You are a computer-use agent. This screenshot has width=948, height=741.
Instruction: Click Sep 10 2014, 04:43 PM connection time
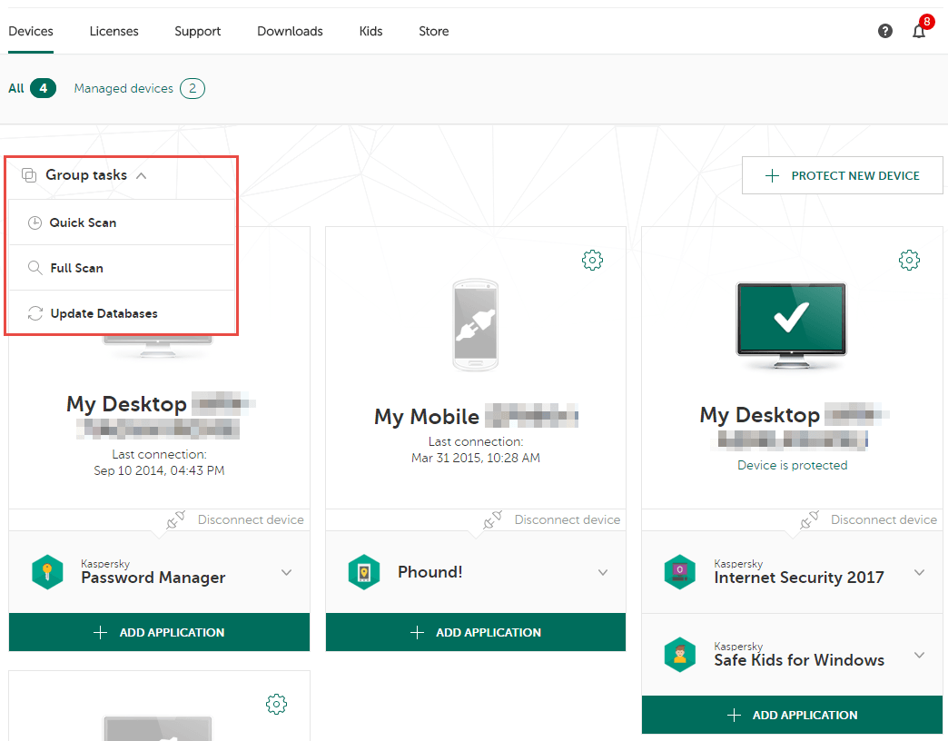pyautogui.click(x=159, y=470)
